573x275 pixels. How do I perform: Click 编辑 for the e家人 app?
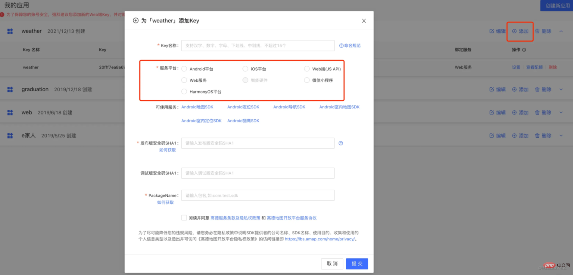point(497,136)
